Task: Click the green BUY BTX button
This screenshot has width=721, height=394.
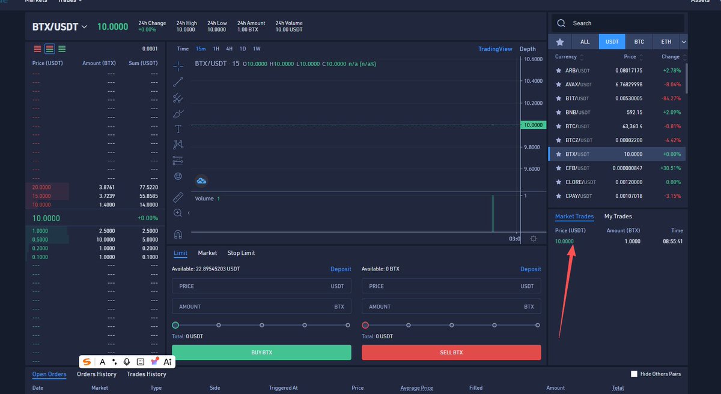Action: (x=261, y=353)
